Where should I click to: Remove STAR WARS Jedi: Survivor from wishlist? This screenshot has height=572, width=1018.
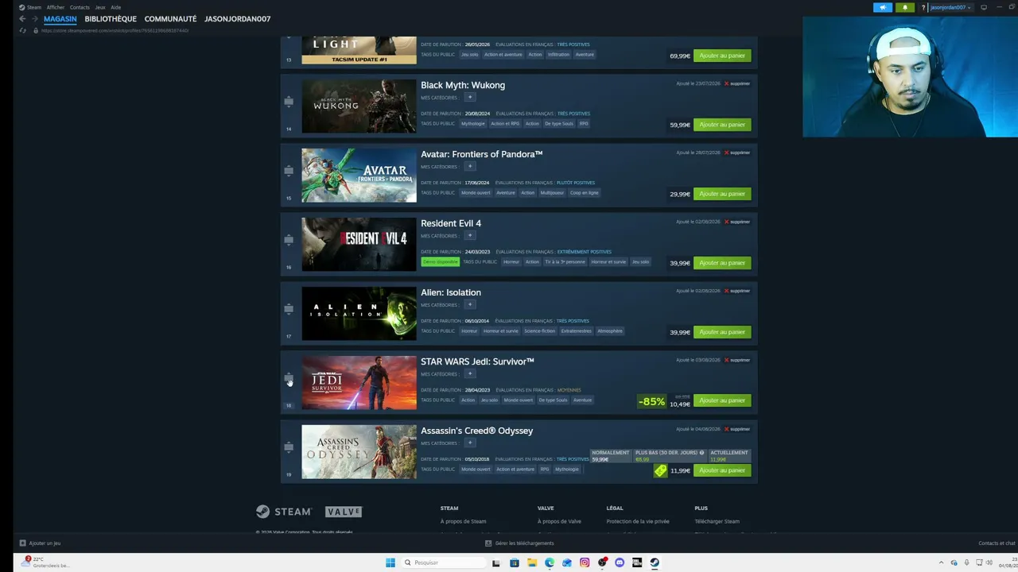tap(737, 360)
